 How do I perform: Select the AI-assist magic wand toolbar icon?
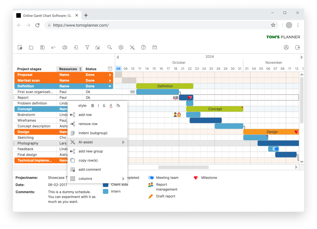[x=132, y=47]
